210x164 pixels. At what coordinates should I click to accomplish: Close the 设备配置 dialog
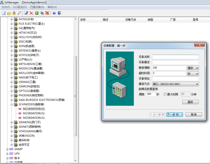click(x=199, y=45)
